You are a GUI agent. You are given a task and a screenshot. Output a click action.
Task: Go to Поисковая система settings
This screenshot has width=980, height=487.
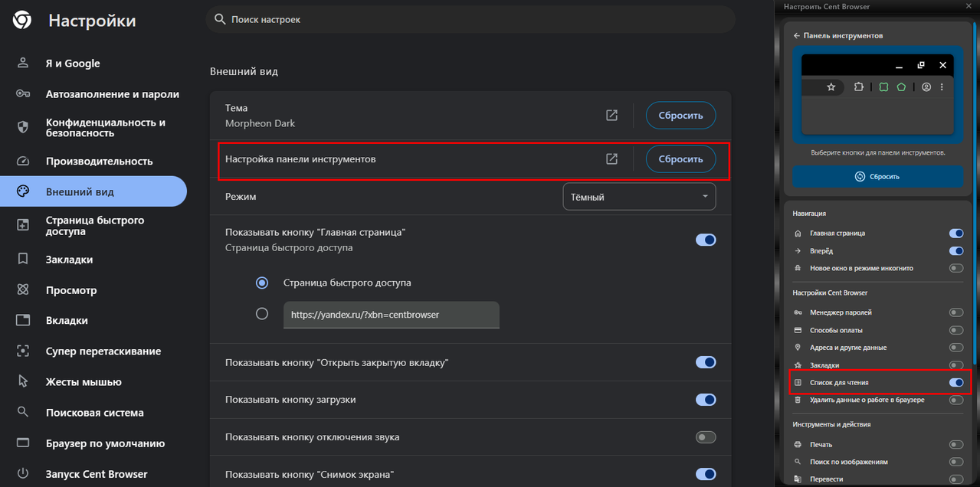(93, 413)
